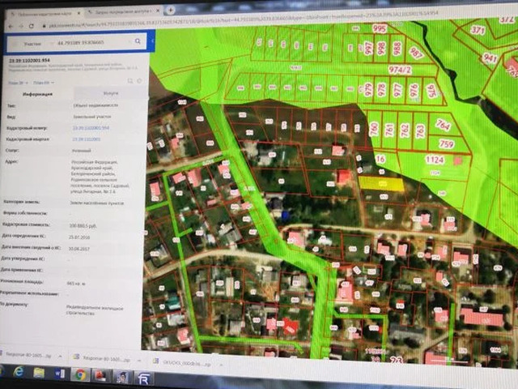Open the first 'План ЗУ' dropdown
The width and height of the screenshot is (518, 389).
pyautogui.click(x=18, y=83)
